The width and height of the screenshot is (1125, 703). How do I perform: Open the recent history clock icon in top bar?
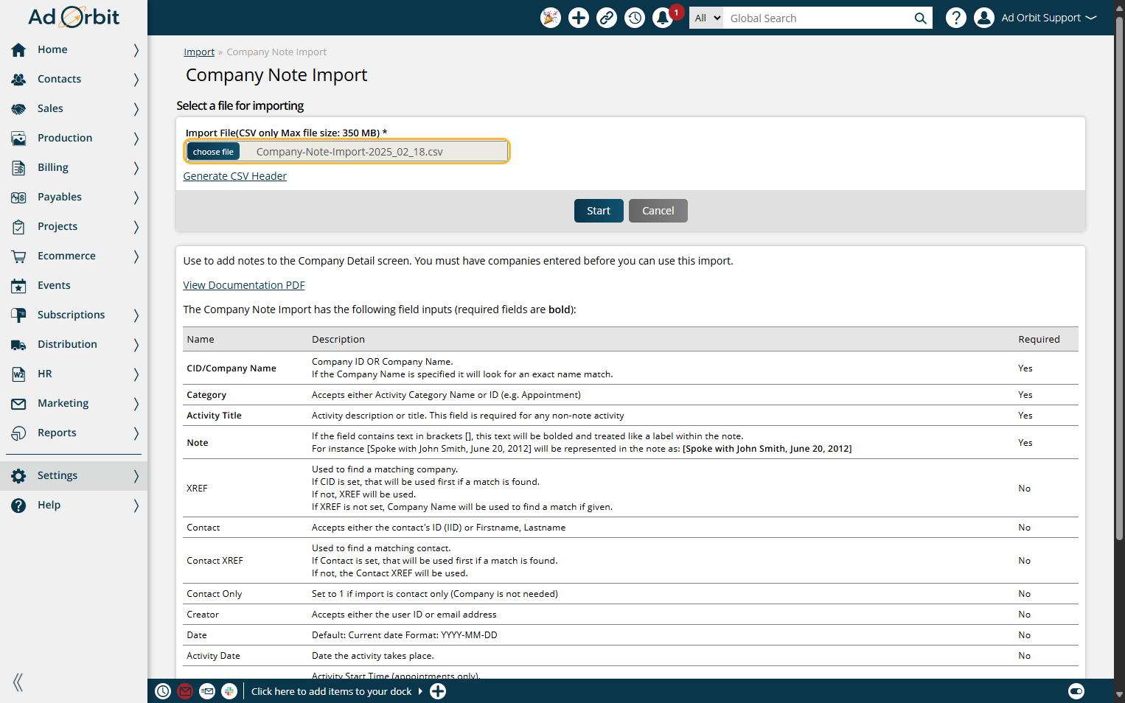(x=635, y=18)
